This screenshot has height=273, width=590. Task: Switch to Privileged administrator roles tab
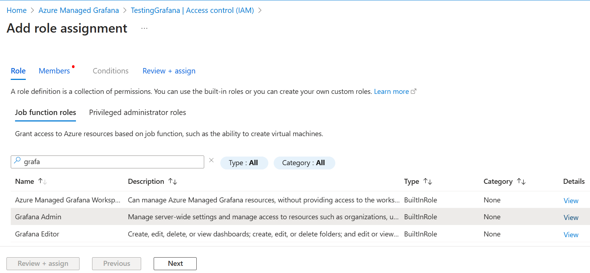(138, 112)
